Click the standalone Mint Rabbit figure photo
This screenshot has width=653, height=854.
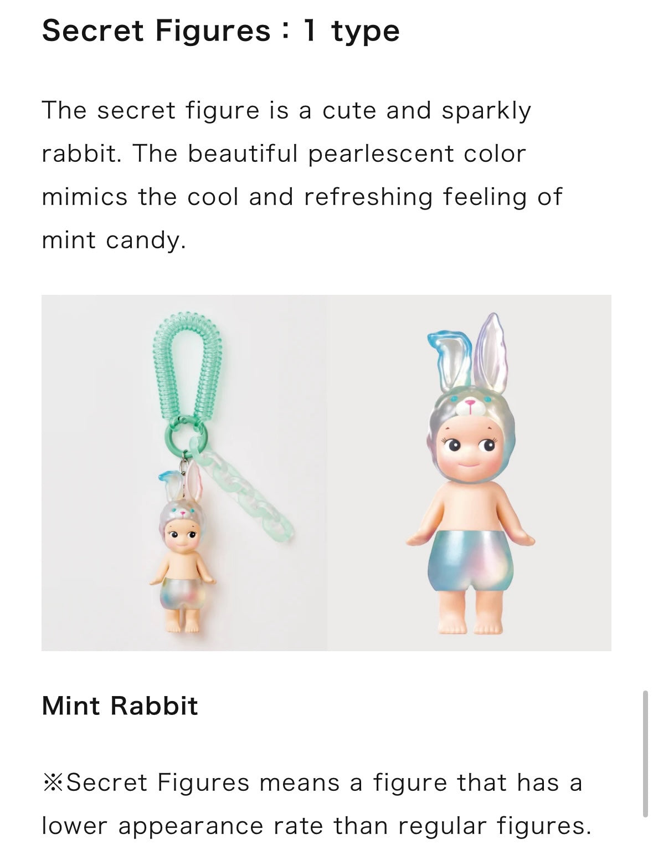(x=469, y=472)
